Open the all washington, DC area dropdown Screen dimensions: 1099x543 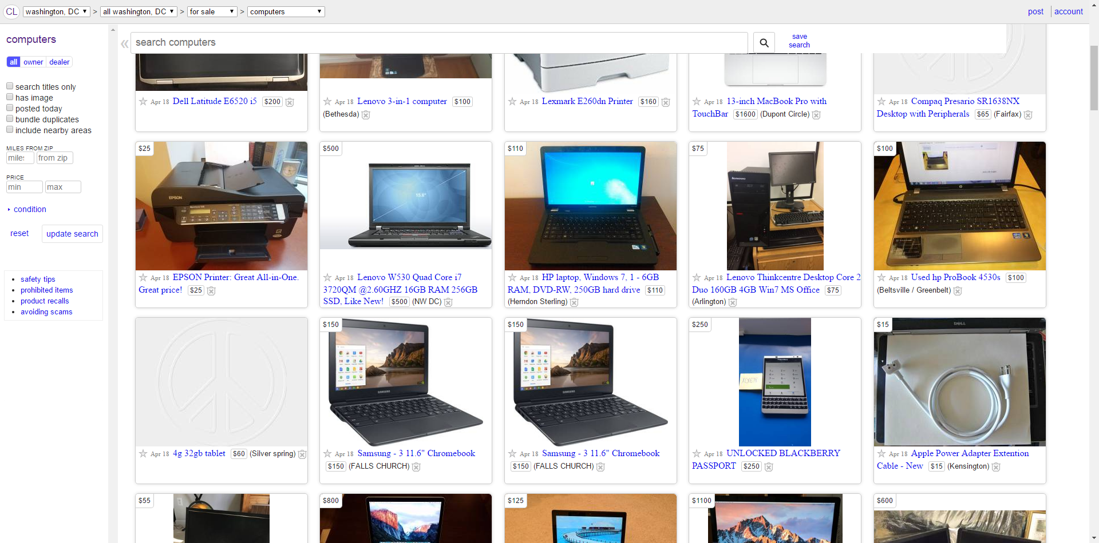[139, 11]
